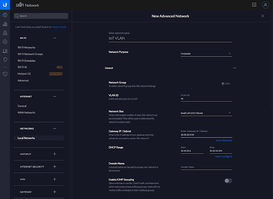Click Auto-Generate gateway IP link
The image size is (273, 199).
(224, 140)
